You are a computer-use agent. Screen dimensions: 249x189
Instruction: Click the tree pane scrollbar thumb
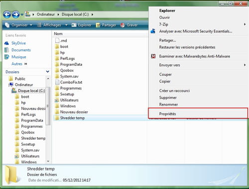(48, 106)
